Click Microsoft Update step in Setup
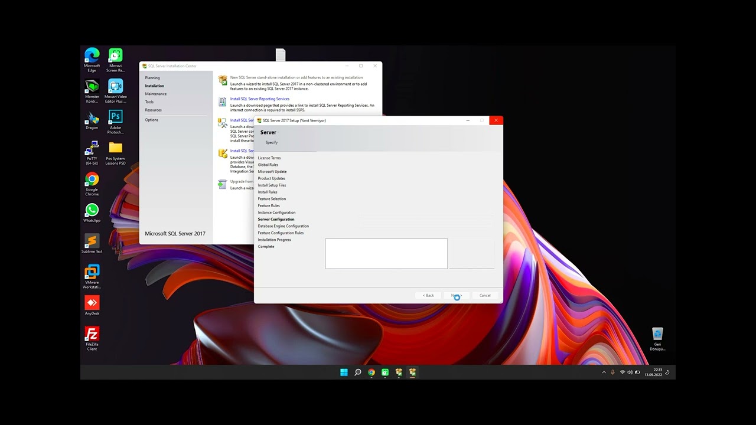 click(272, 172)
